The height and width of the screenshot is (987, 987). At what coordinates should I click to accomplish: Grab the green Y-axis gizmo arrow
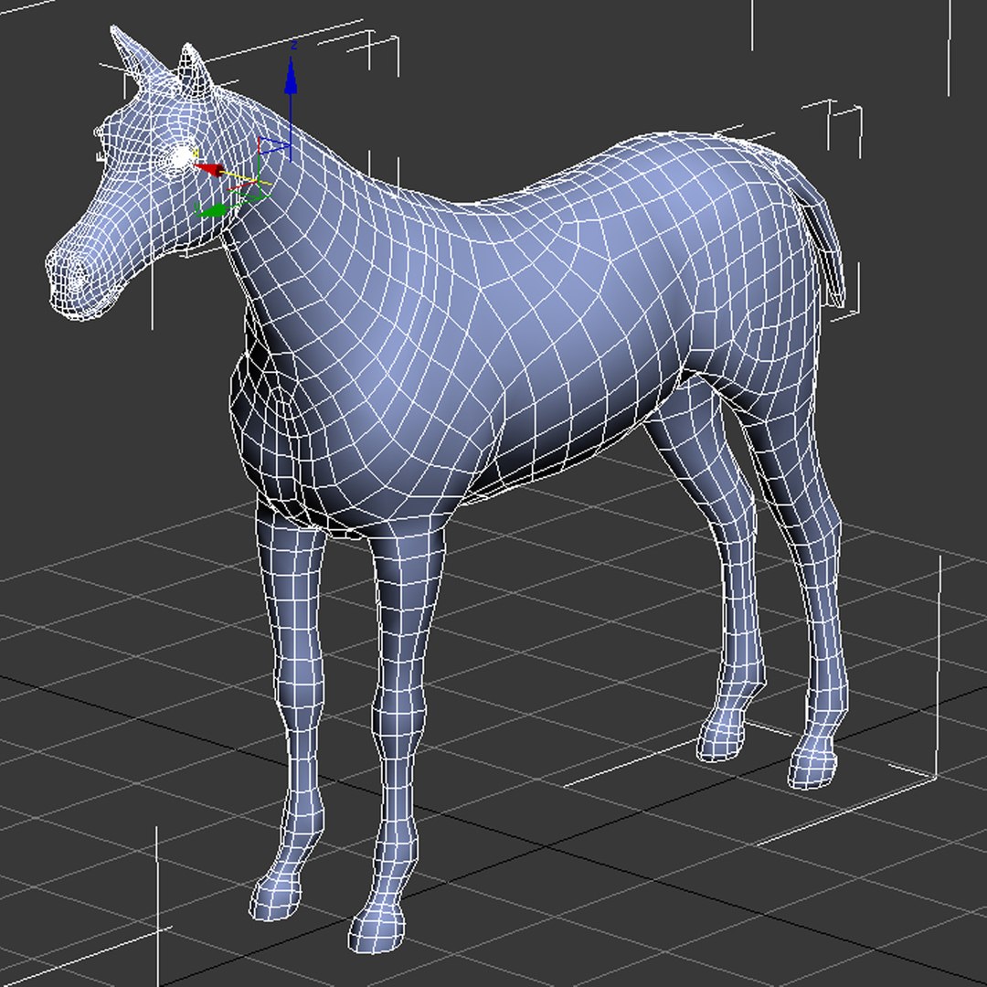click(x=211, y=210)
